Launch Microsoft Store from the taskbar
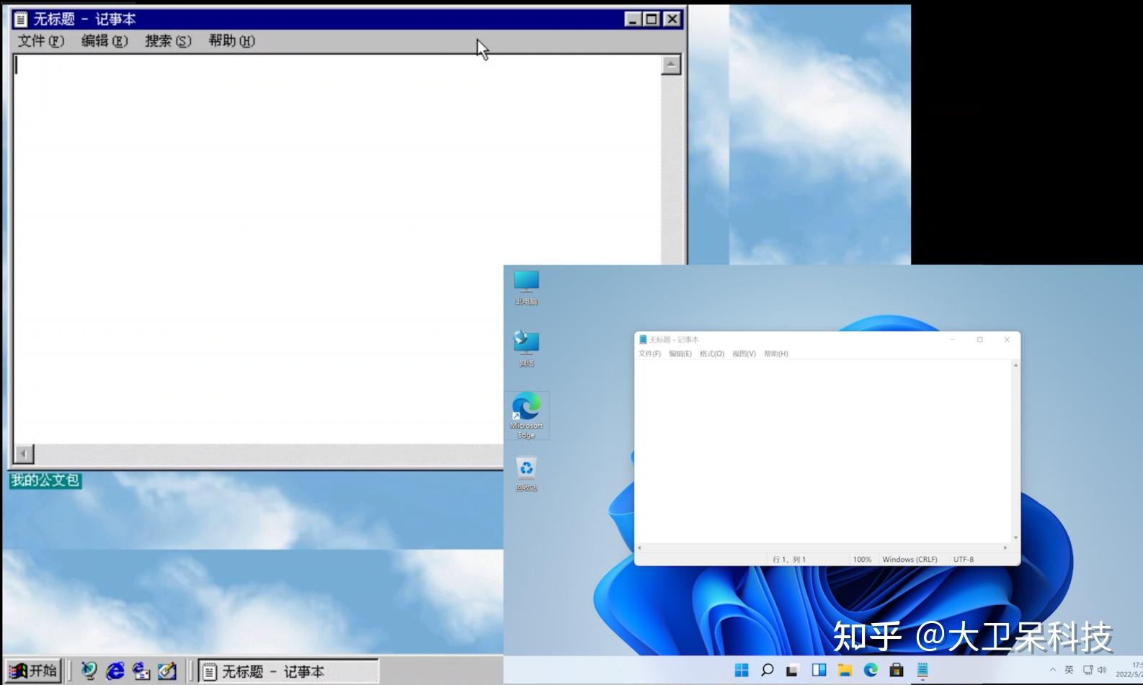Screen dimensions: 1143x685 896,670
